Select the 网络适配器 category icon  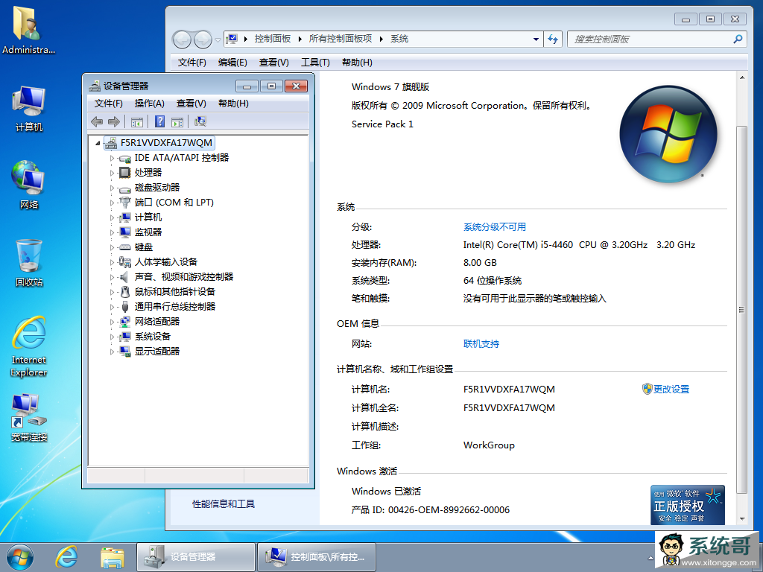coord(125,322)
